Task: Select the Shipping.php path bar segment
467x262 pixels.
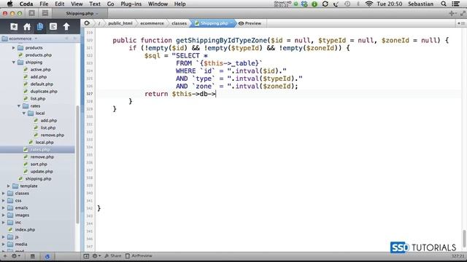Action: click(x=214, y=23)
